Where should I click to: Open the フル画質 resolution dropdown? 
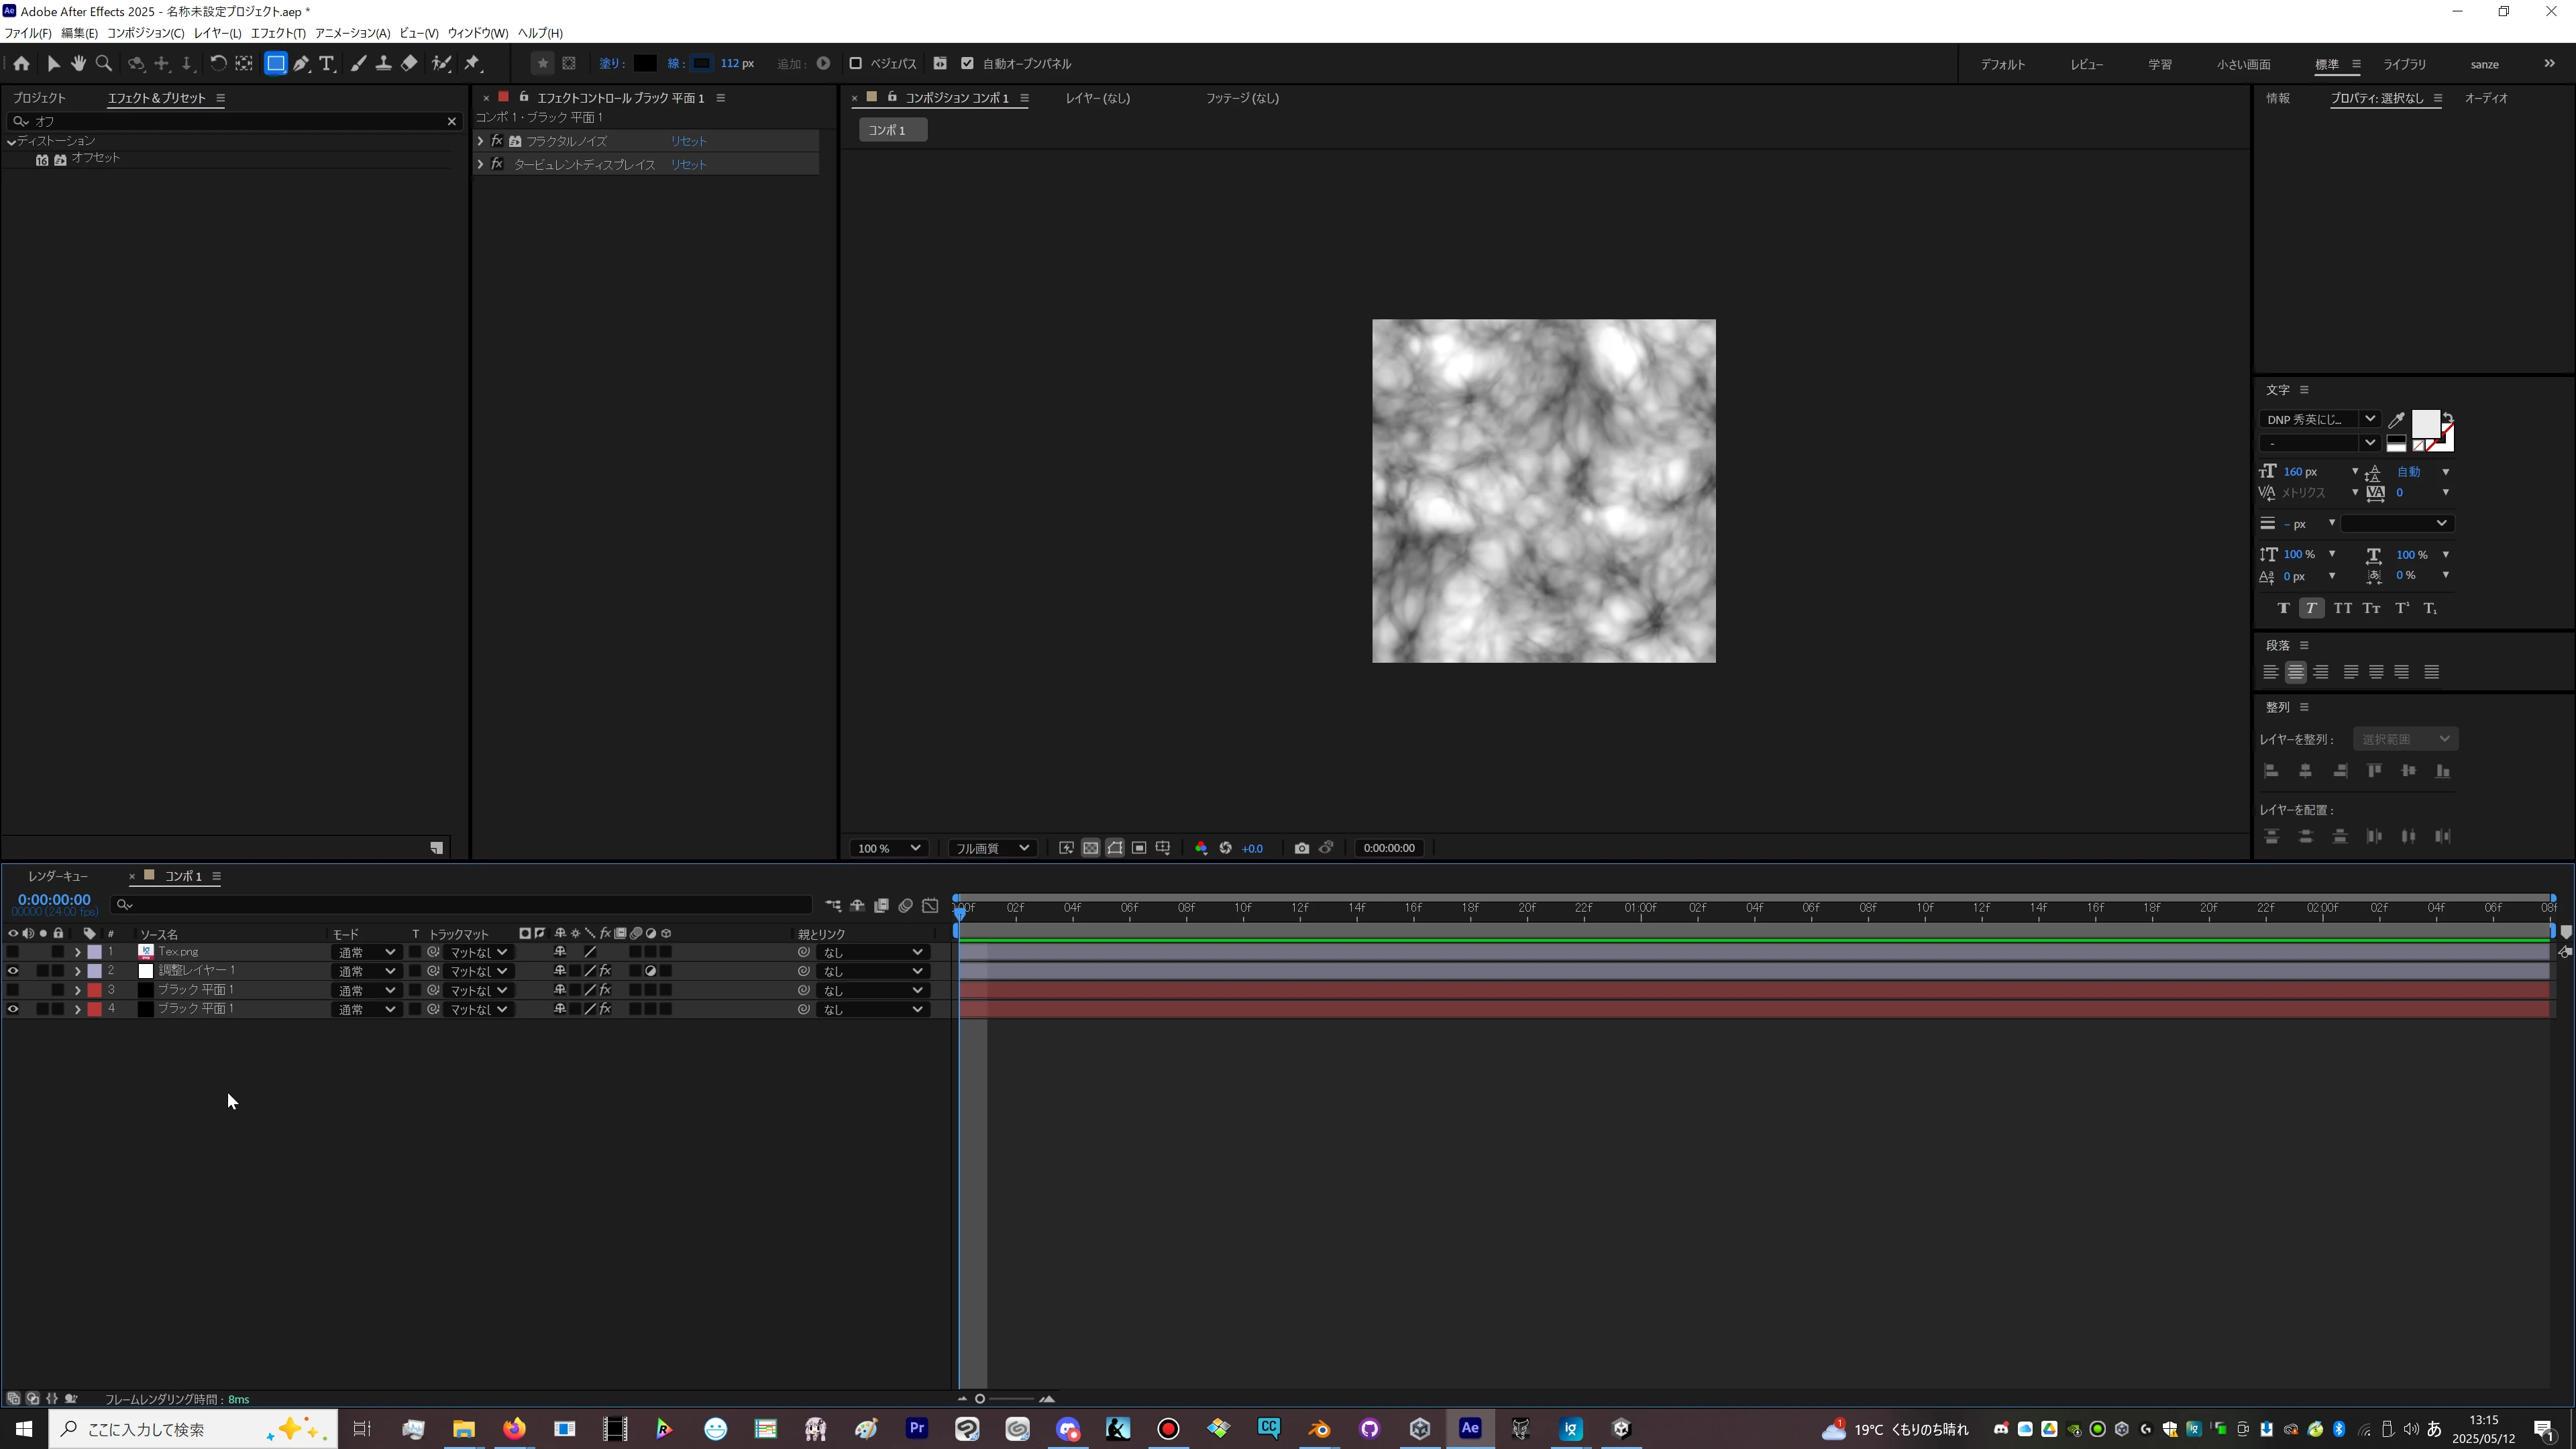[991, 848]
